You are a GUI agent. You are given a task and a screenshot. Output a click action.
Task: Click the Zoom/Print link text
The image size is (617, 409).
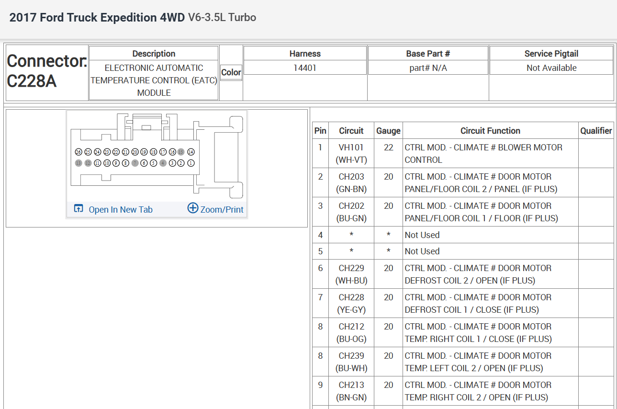tap(222, 210)
